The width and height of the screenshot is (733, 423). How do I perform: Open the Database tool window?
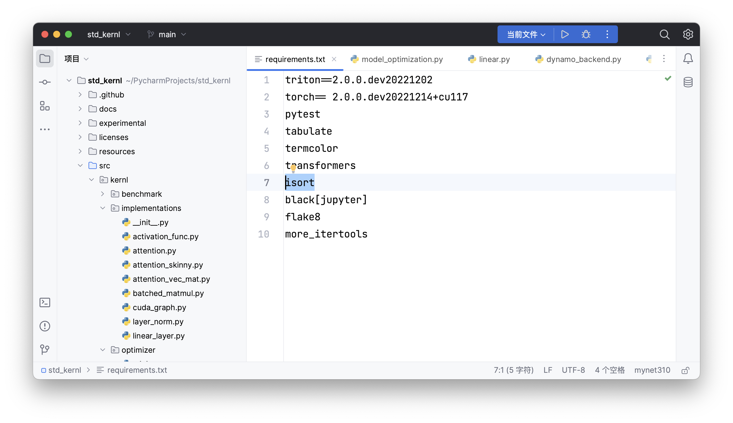tap(688, 82)
